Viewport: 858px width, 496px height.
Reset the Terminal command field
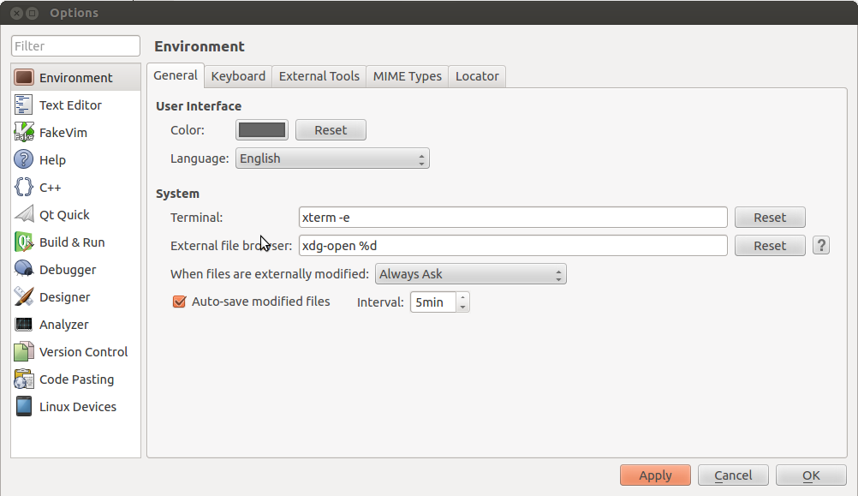click(x=769, y=217)
